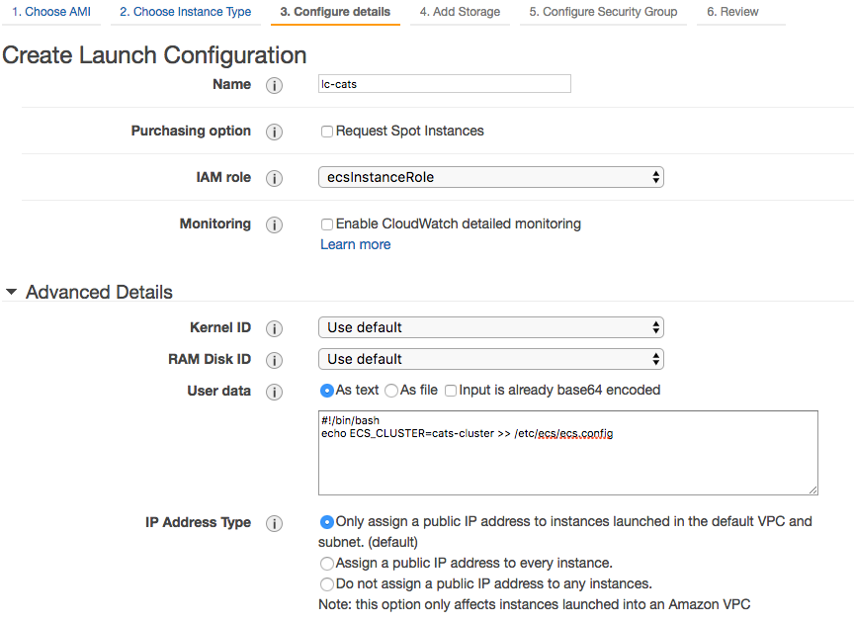This screenshot has height=624, width=854.
Task: Click the User data info icon
Action: click(x=275, y=392)
